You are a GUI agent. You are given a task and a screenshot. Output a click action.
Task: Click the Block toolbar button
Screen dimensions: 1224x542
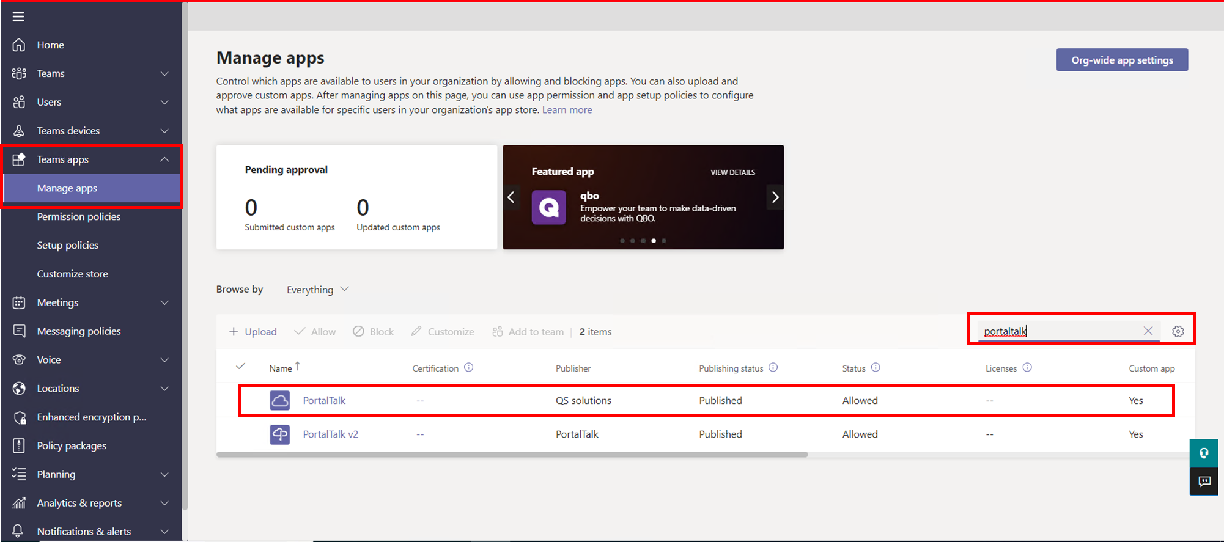tap(374, 331)
